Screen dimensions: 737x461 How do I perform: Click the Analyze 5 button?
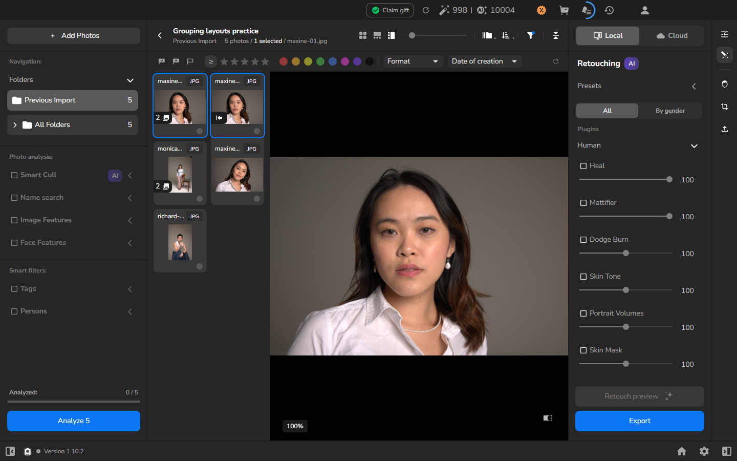tap(74, 421)
